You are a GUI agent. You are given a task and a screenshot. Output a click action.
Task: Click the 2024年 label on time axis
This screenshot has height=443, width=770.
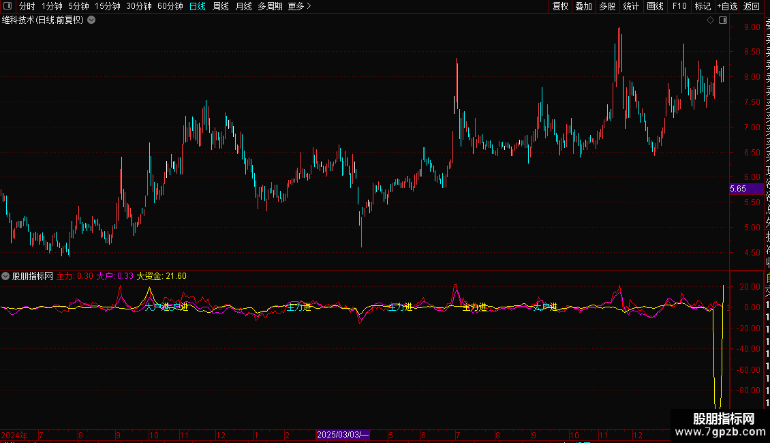(14, 435)
